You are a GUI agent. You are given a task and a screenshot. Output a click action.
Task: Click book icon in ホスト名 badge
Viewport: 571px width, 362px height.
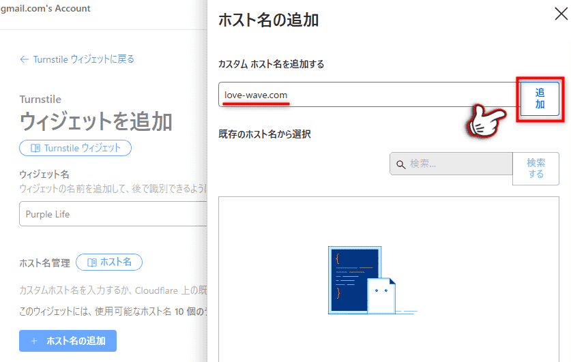pos(91,262)
